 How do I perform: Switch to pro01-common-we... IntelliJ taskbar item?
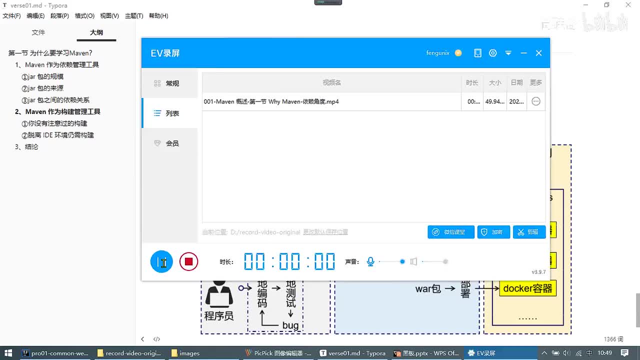tap(55, 353)
